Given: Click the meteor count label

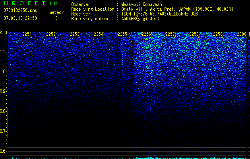Looking at the screenshot, I should click(x=56, y=12).
